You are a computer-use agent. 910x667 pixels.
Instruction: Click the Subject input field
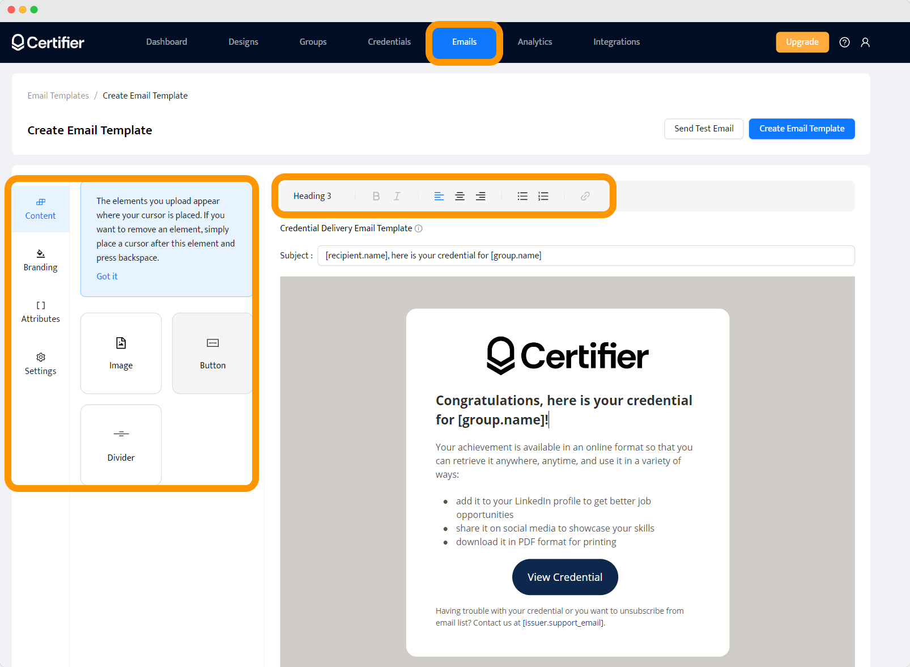(586, 256)
